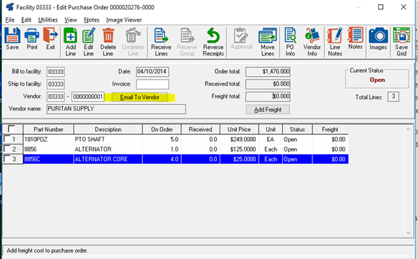
Task: Click Delete Line trash icon
Action: click(x=108, y=42)
